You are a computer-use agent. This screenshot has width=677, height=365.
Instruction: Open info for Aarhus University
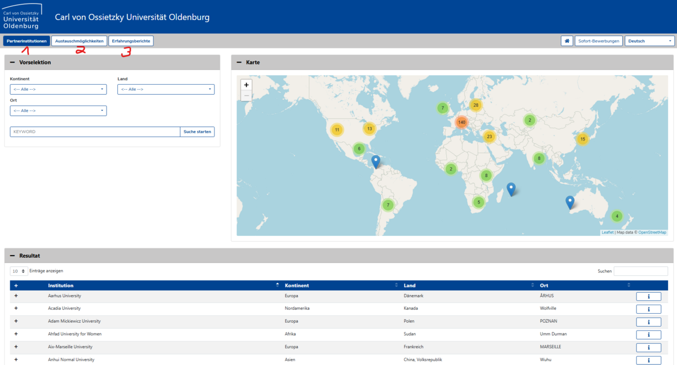tap(648, 296)
